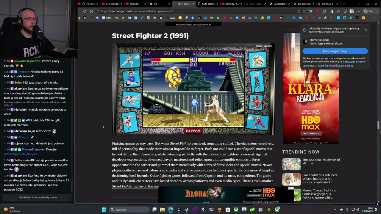381x214 pixels.
Task: Open the Pokémon article thumbnail
Action: [x=291, y=164]
